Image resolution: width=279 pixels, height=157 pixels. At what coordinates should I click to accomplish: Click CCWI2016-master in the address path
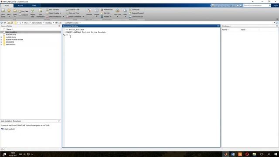(x=71, y=23)
